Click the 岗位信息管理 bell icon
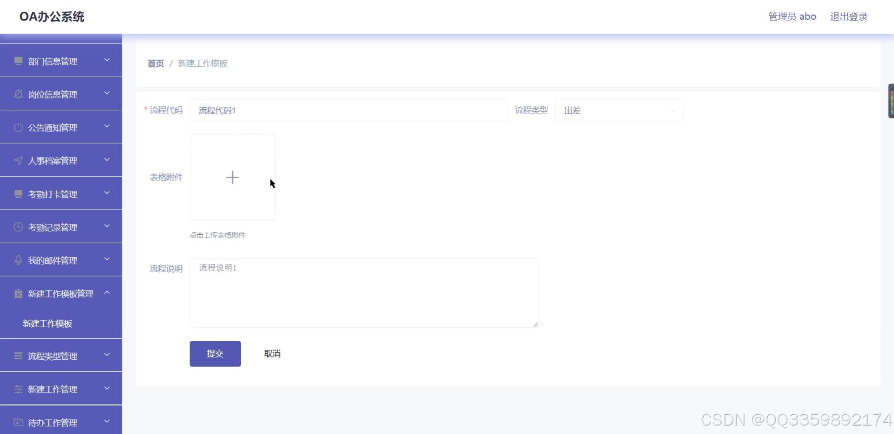Image resolution: width=894 pixels, height=434 pixels. coord(18,94)
